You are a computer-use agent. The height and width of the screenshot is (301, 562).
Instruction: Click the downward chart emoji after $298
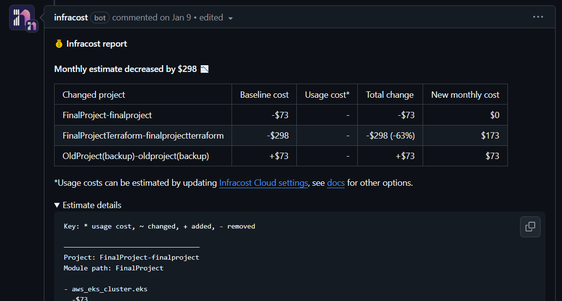[x=205, y=69]
